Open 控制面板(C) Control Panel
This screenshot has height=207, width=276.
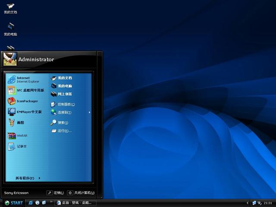click(66, 104)
